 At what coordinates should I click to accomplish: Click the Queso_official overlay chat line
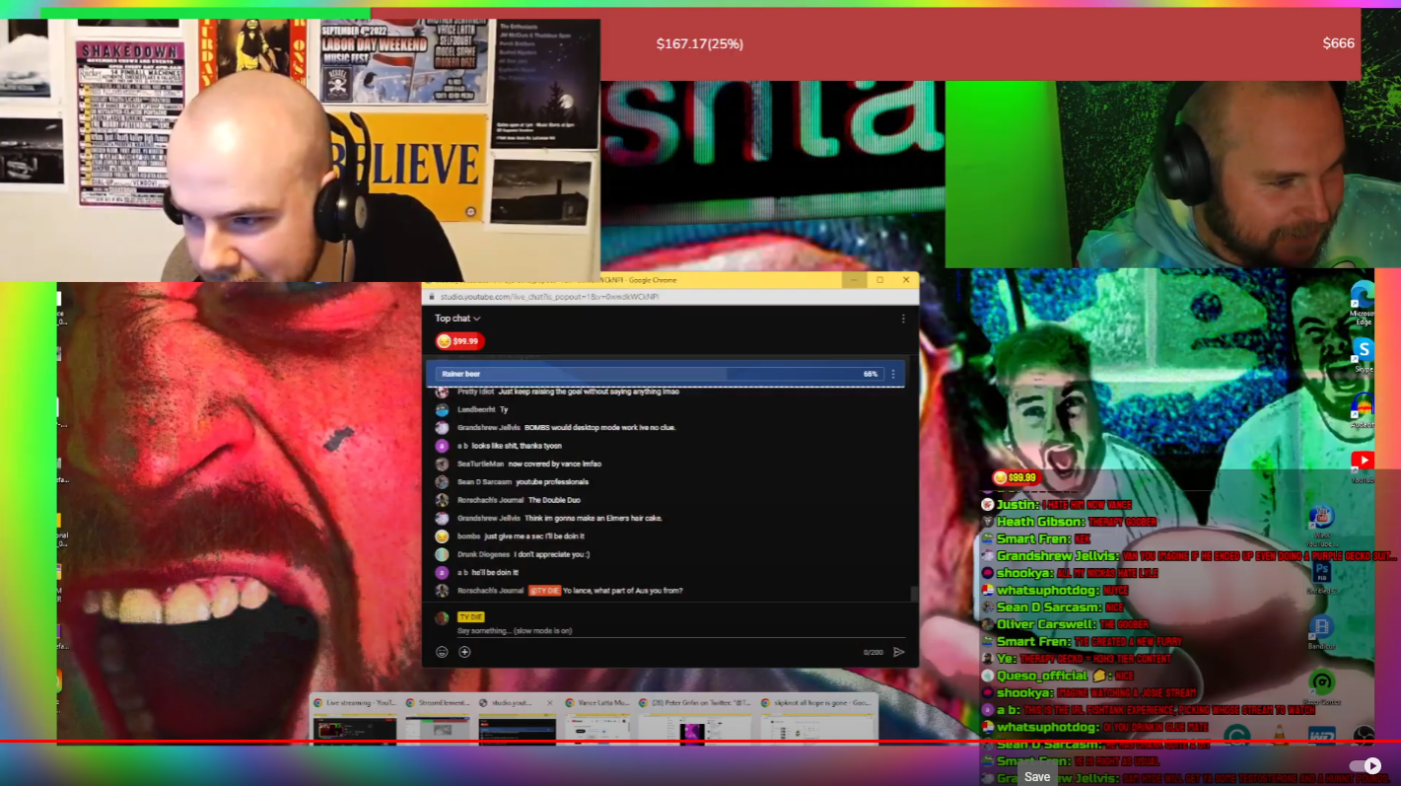[1058, 676]
